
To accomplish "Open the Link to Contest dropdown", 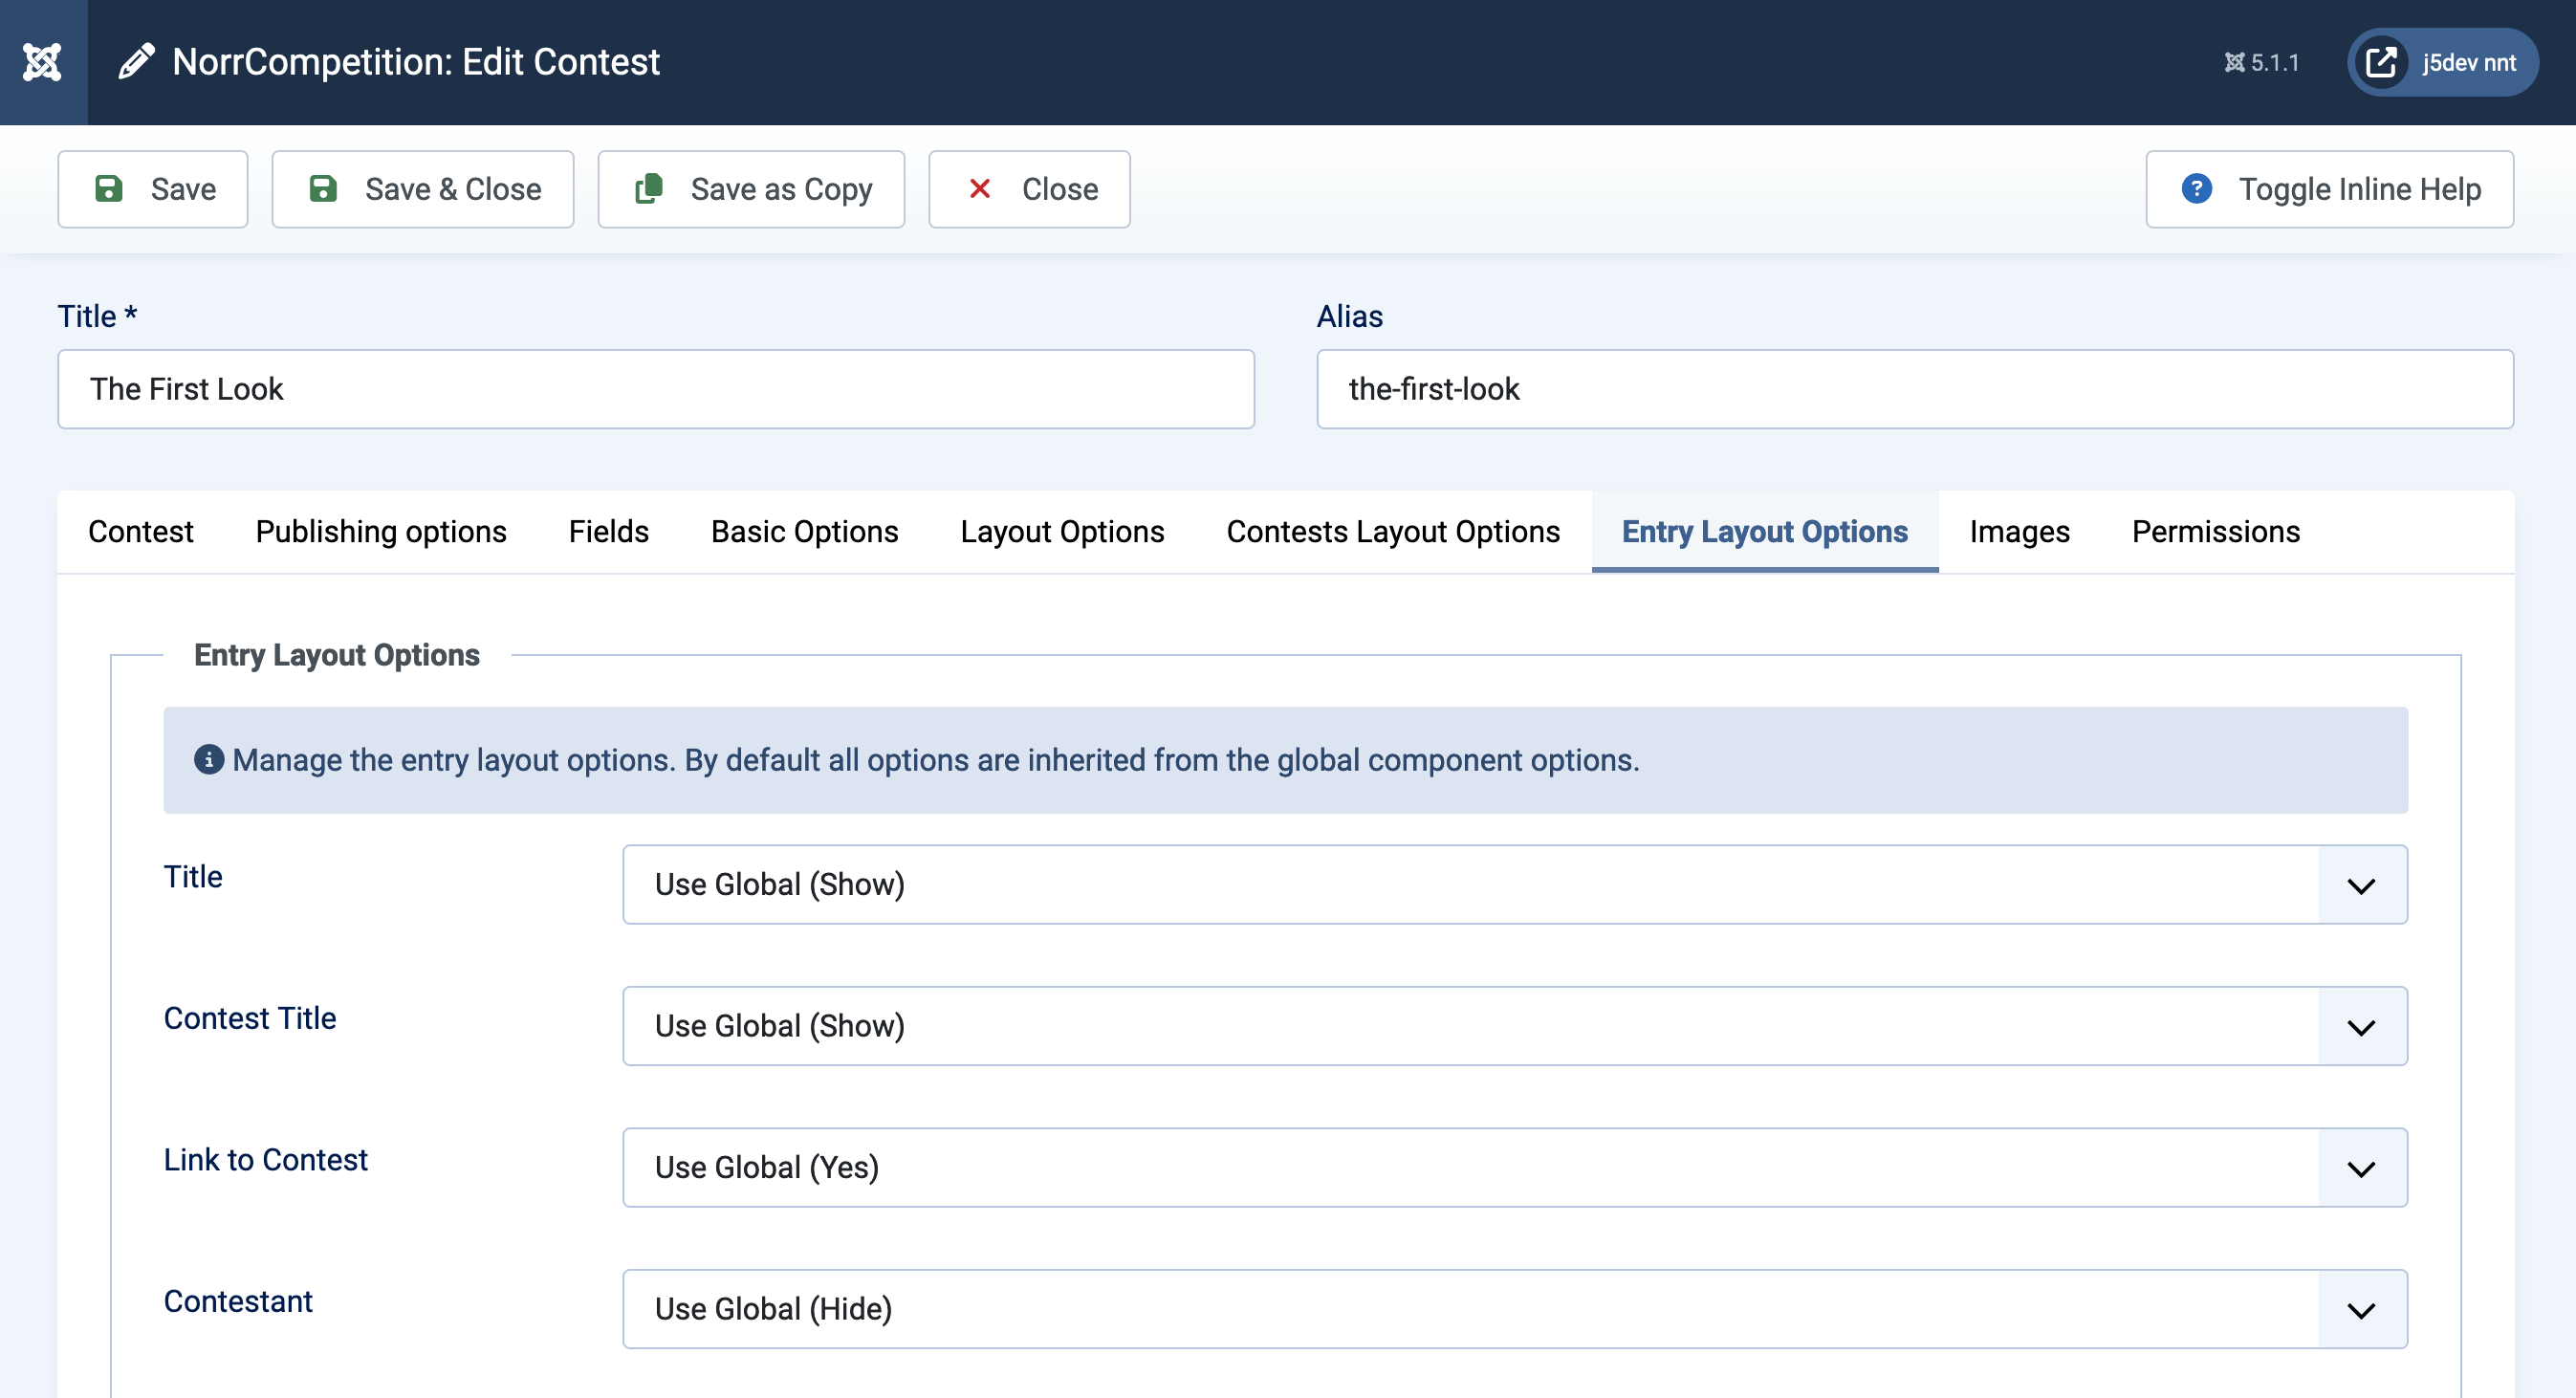I will point(1515,1167).
